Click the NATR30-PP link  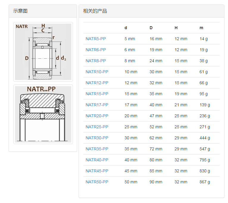tap(97, 138)
